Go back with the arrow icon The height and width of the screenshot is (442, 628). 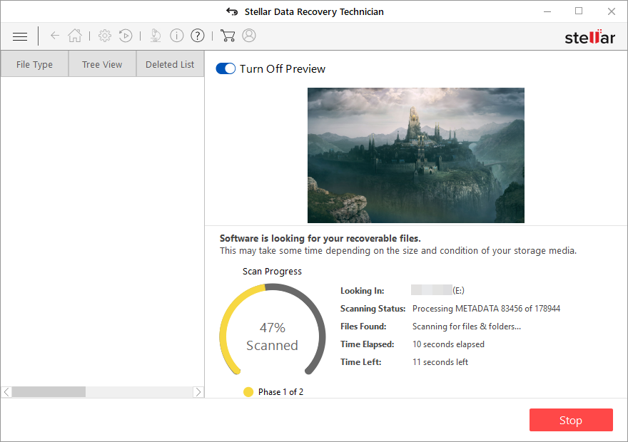click(55, 36)
